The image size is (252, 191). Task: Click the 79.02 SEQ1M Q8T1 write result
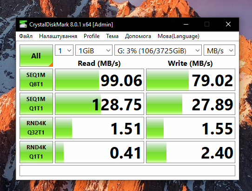[191, 80]
